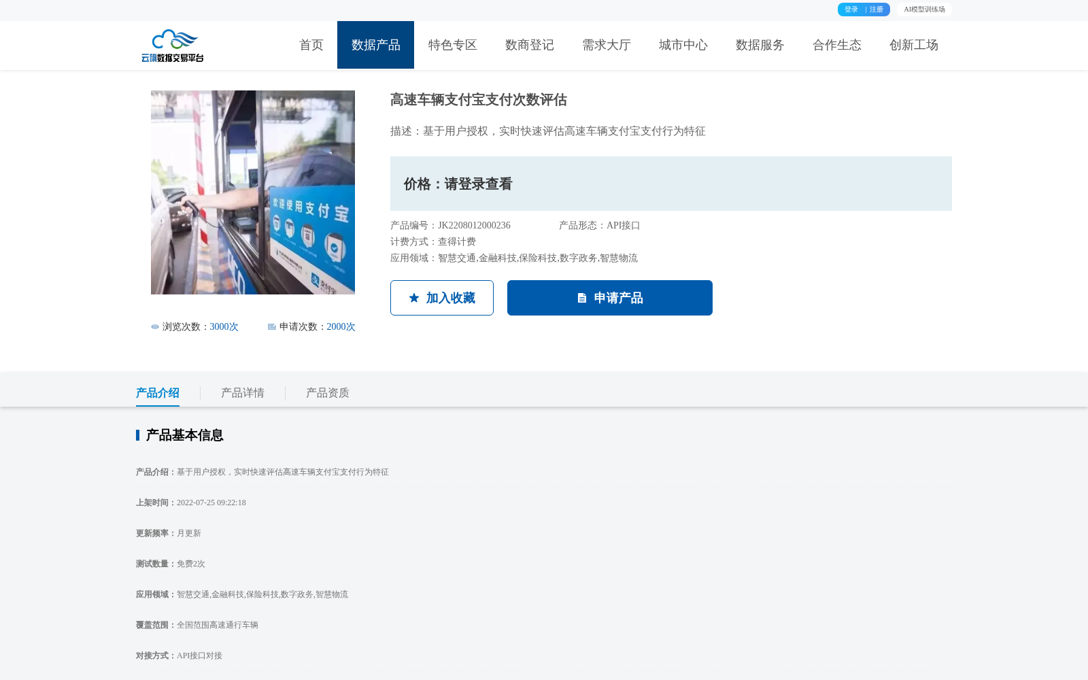Open the AI模型训练场 link

924,10
